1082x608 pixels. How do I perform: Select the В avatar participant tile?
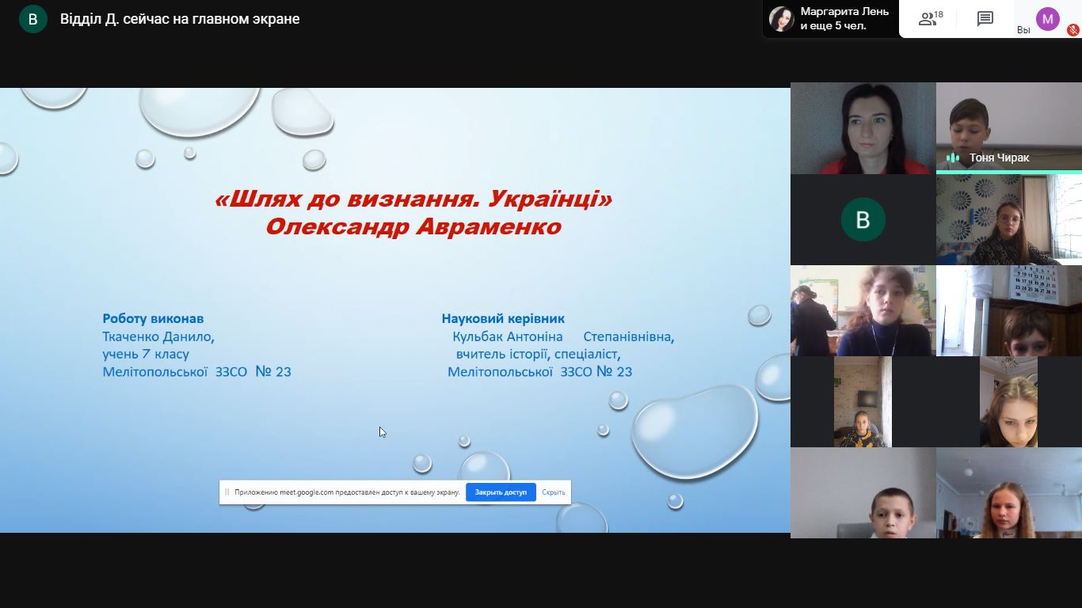coord(863,219)
